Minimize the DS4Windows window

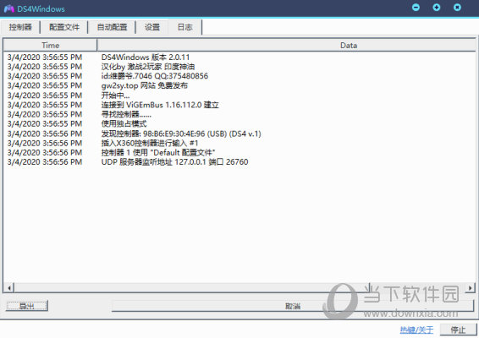click(416, 8)
